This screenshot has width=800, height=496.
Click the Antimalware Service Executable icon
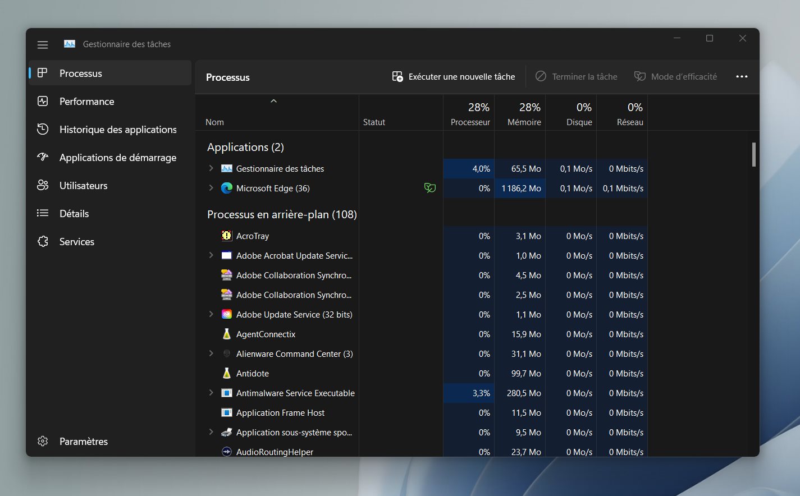227,393
